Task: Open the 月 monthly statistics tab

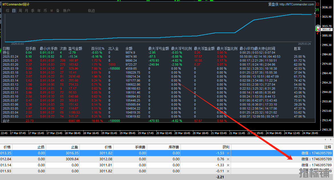Action: click(x=27, y=11)
